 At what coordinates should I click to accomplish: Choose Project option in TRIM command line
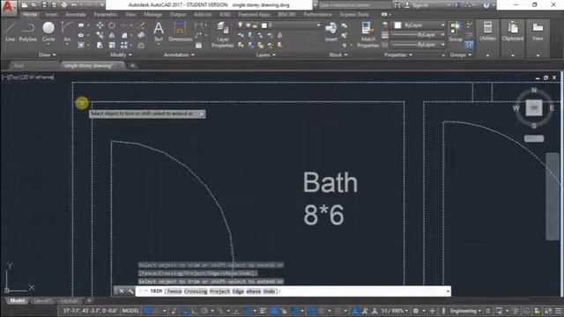(x=219, y=291)
